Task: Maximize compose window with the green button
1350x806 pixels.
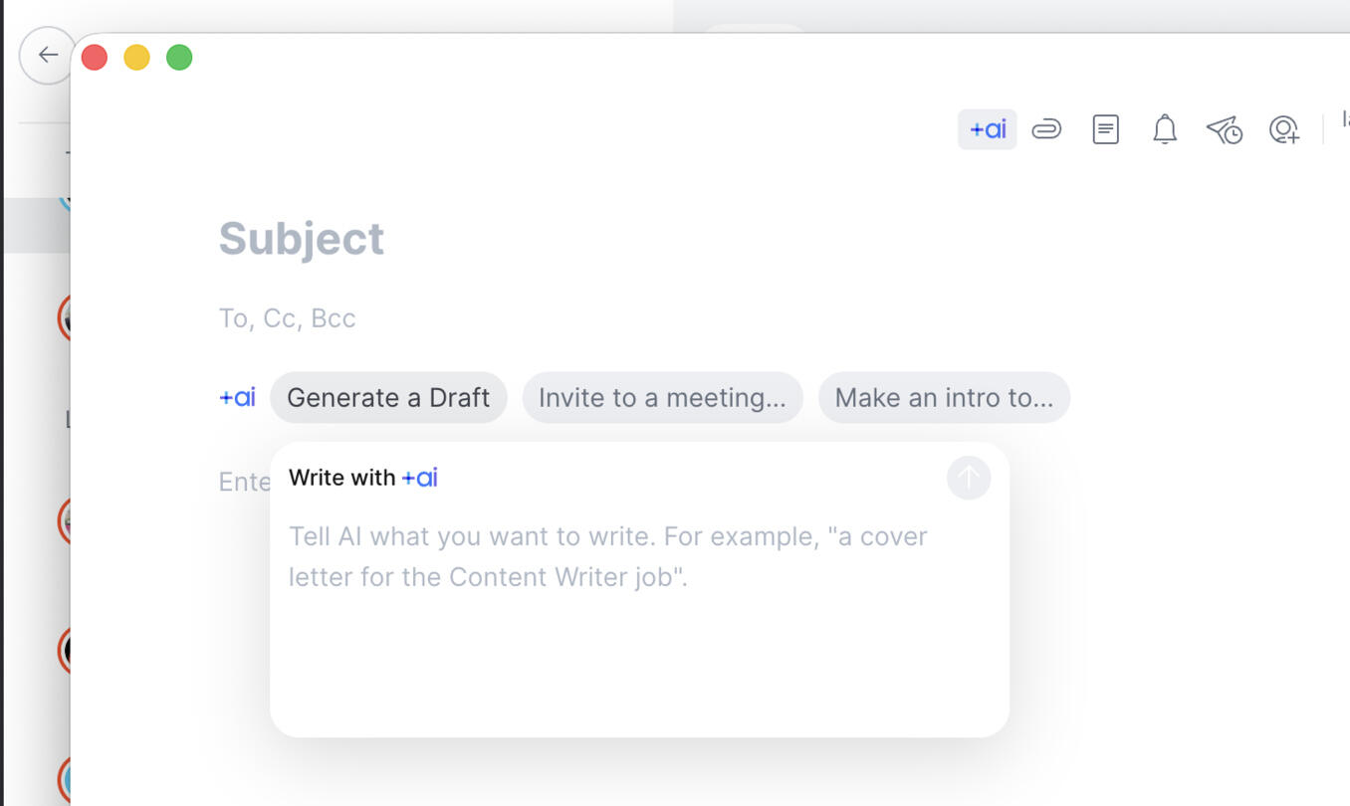Action: 179,58
